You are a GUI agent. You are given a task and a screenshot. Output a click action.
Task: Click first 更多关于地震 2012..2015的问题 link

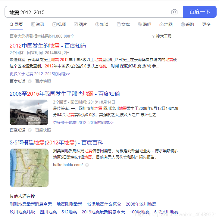[40, 74]
